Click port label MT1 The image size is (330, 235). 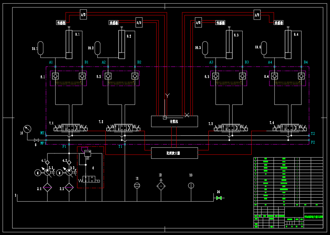43,133
